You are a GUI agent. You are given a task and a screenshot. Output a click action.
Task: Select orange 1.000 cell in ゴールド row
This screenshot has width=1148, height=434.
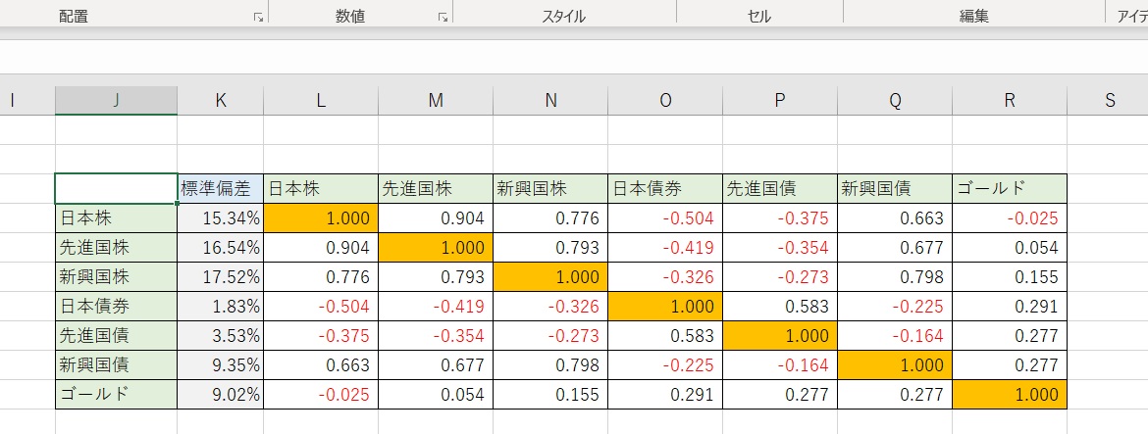pyautogui.click(x=1010, y=395)
